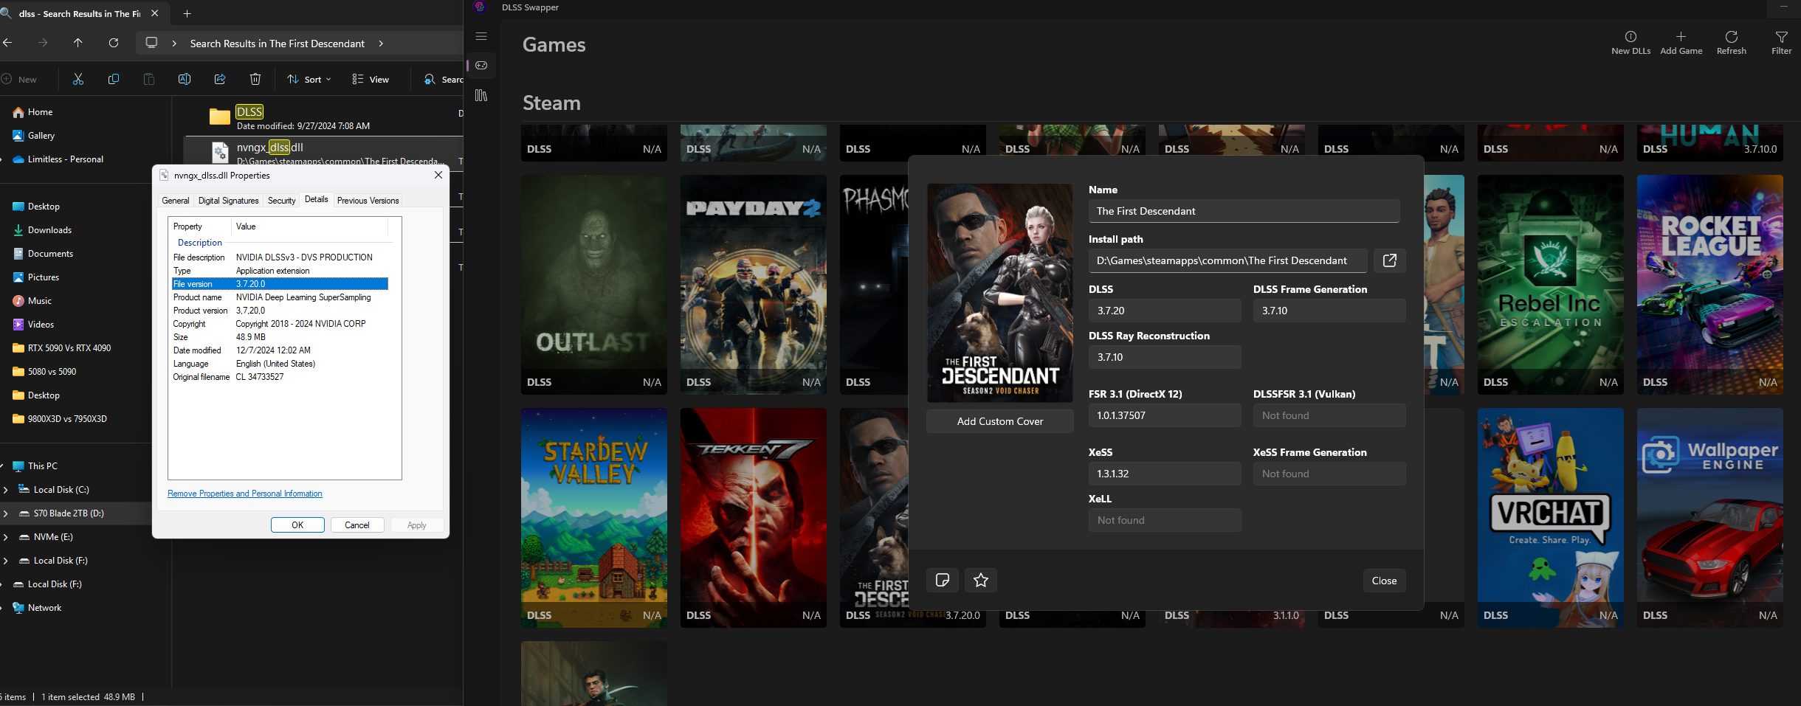Go up one folder in Explorer
The height and width of the screenshot is (706, 1801).
pos(78,43)
